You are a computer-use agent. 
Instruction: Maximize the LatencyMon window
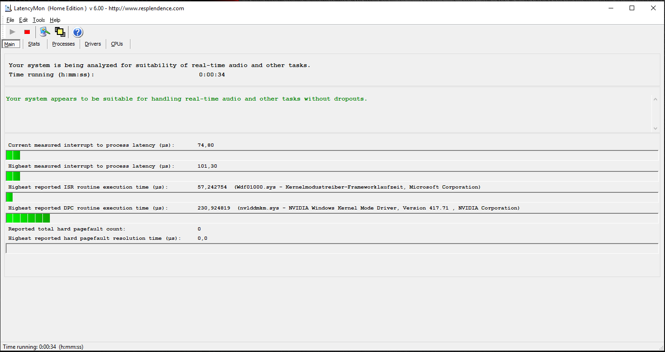point(632,8)
